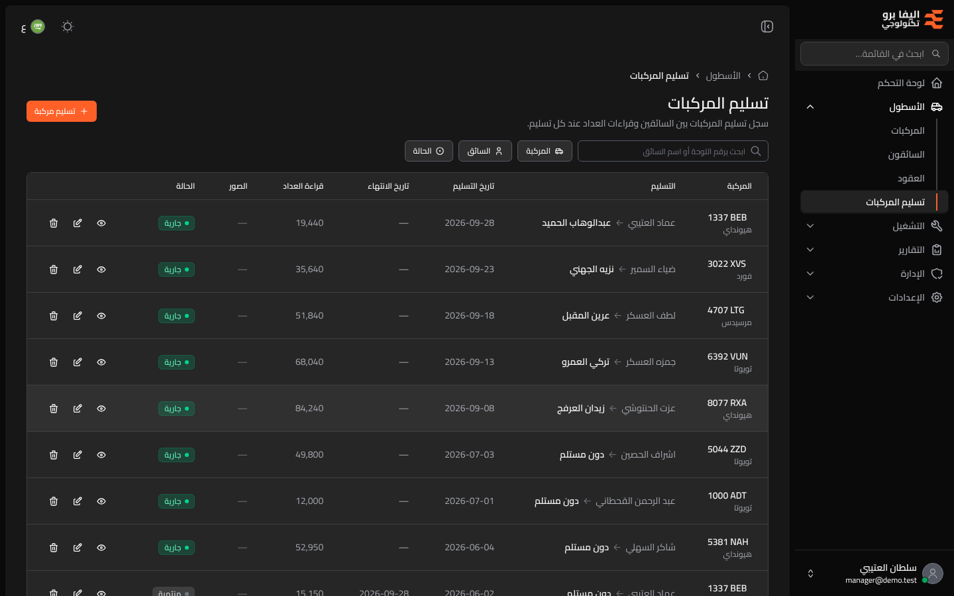Click the تسليم مركبة add button
The image size is (954, 596).
(62, 111)
